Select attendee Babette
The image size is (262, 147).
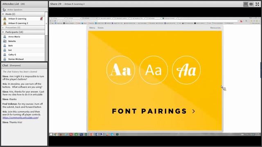pos(12,41)
